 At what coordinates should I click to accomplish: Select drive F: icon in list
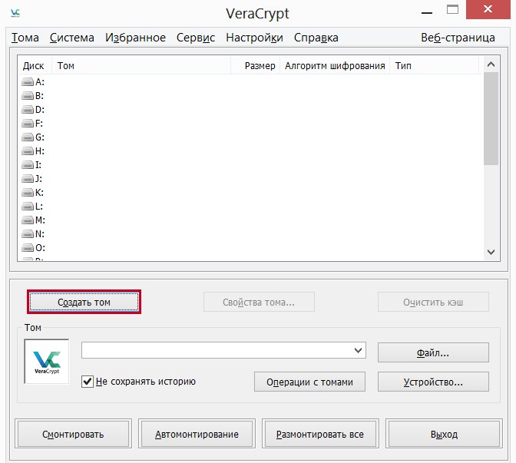28,123
